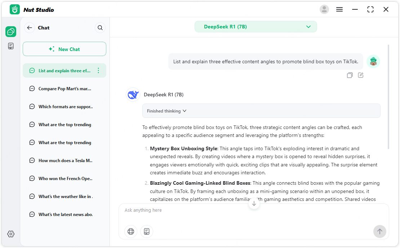Click the 'Ask anything here' input field

coord(254,210)
